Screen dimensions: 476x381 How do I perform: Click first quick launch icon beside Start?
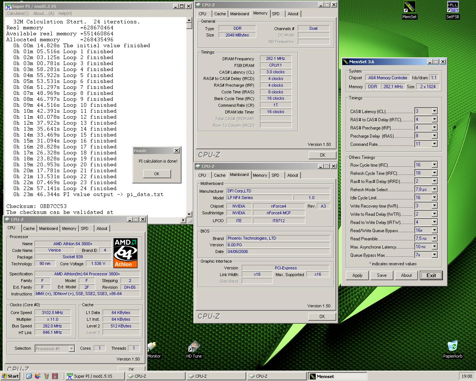pyautogui.click(x=29, y=376)
